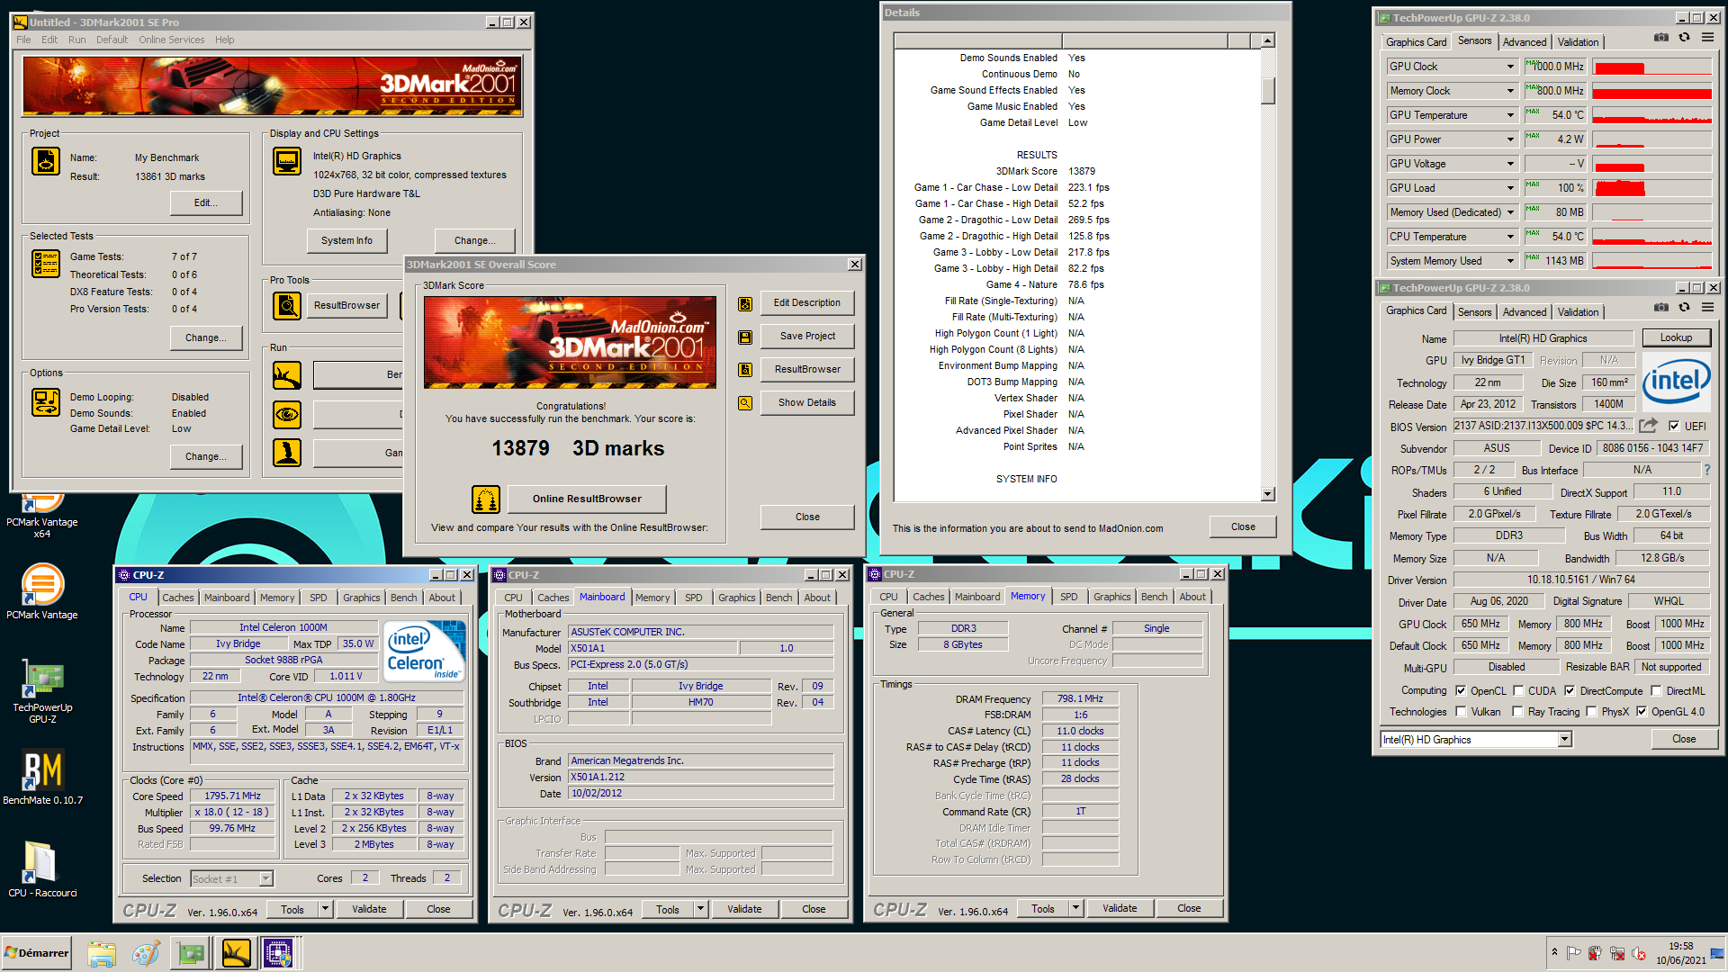Viewport: 1728px width, 972px height.
Task: Click Validate in the Mainboard CPU-Z window
Action: 744,909
